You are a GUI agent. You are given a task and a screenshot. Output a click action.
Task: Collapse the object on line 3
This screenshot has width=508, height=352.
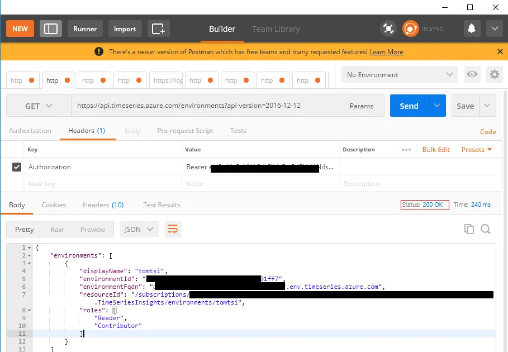click(x=29, y=263)
